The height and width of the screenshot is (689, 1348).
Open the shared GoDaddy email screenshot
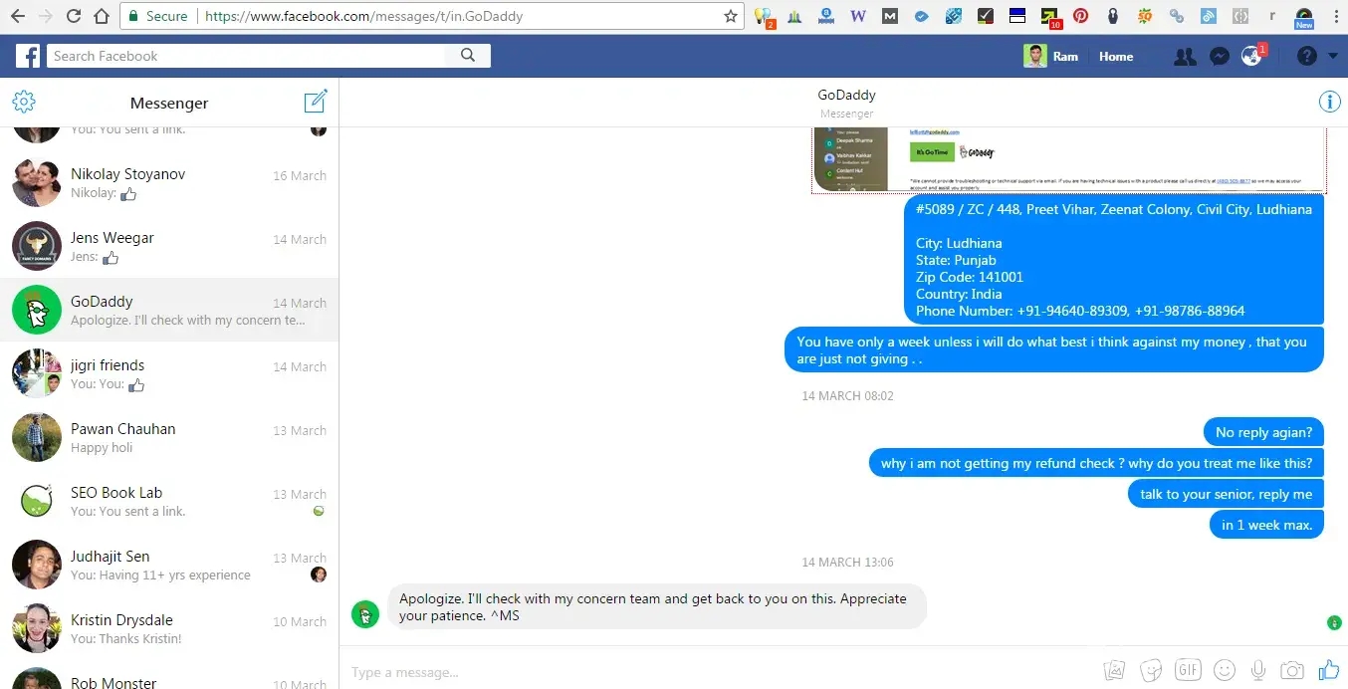1069,159
